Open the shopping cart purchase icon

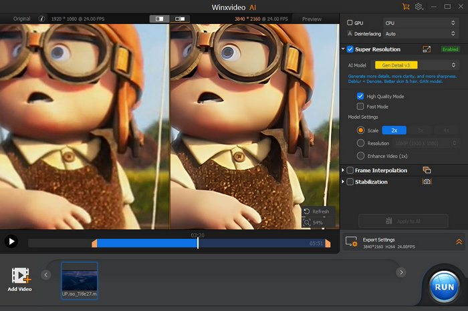(405, 6)
